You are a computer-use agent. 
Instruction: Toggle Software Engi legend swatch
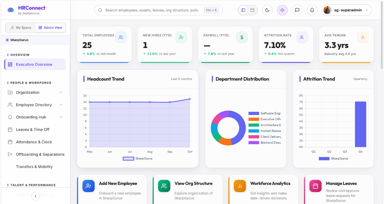click(x=253, y=114)
